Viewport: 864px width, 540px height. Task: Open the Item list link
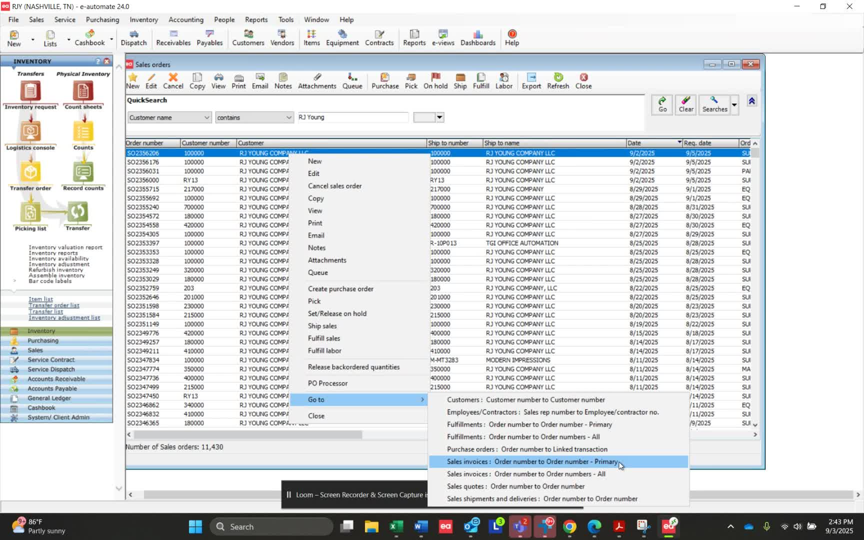(40, 299)
